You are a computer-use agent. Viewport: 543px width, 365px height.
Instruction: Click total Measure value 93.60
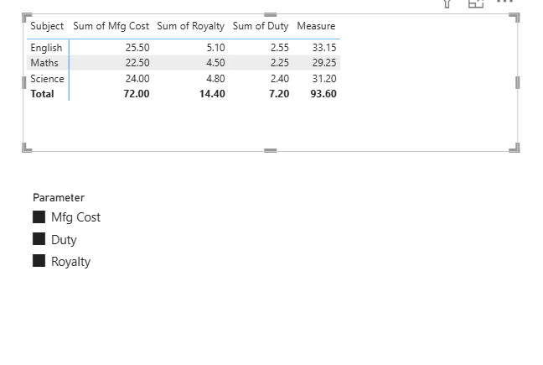tap(323, 94)
